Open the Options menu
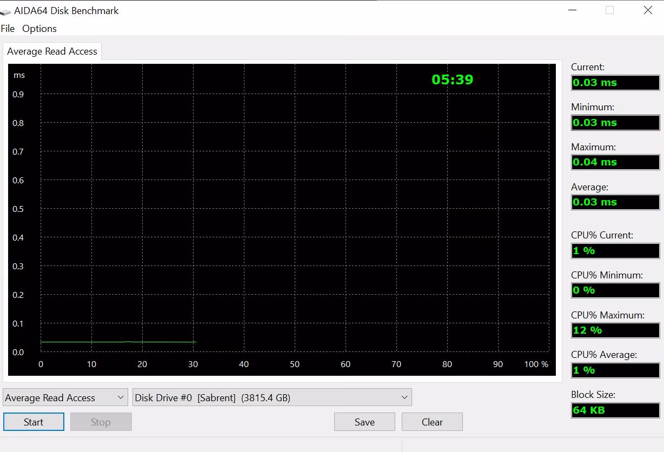The width and height of the screenshot is (664, 452). [39, 29]
